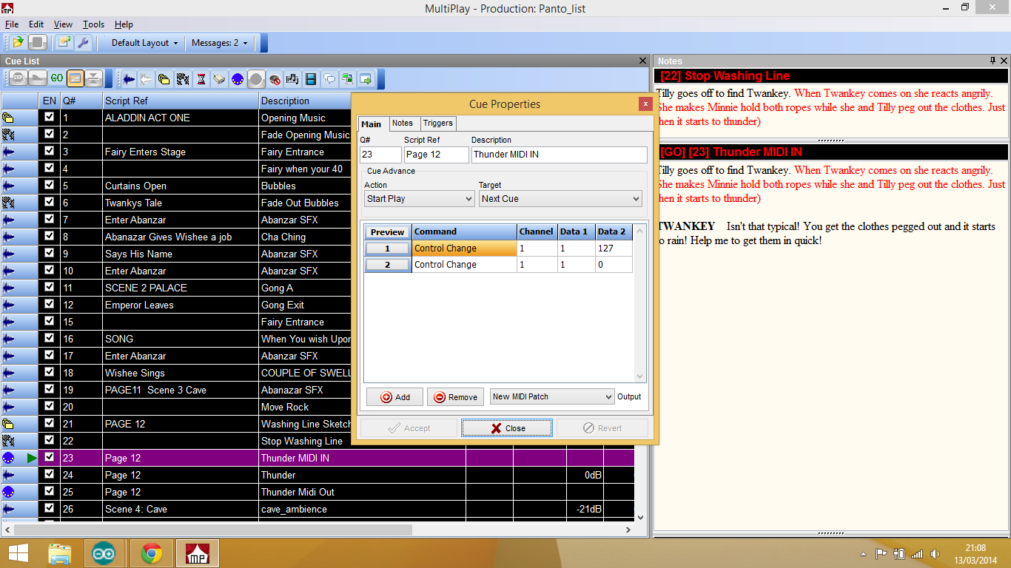Screen dimensions: 1011x568
Task: Toggle enabled checkbox for cue 10
Action: [x=50, y=271]
